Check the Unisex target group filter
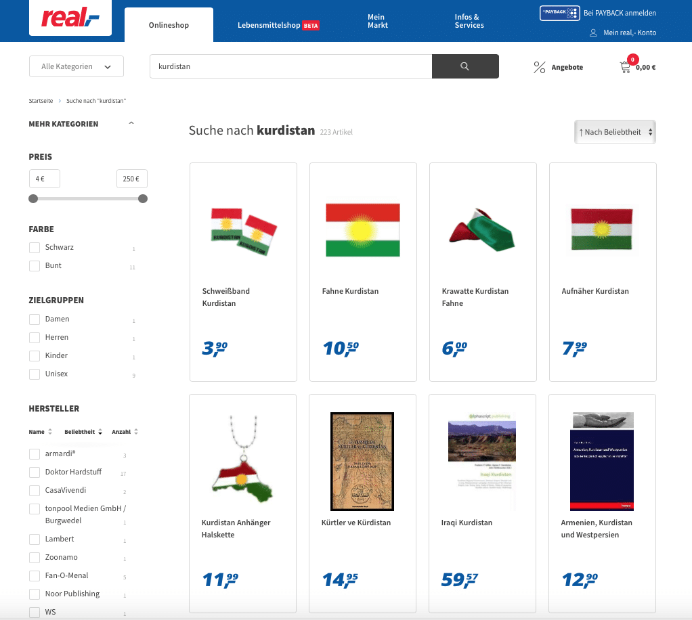Screen dimensions: 692x620 coord(34,374)
